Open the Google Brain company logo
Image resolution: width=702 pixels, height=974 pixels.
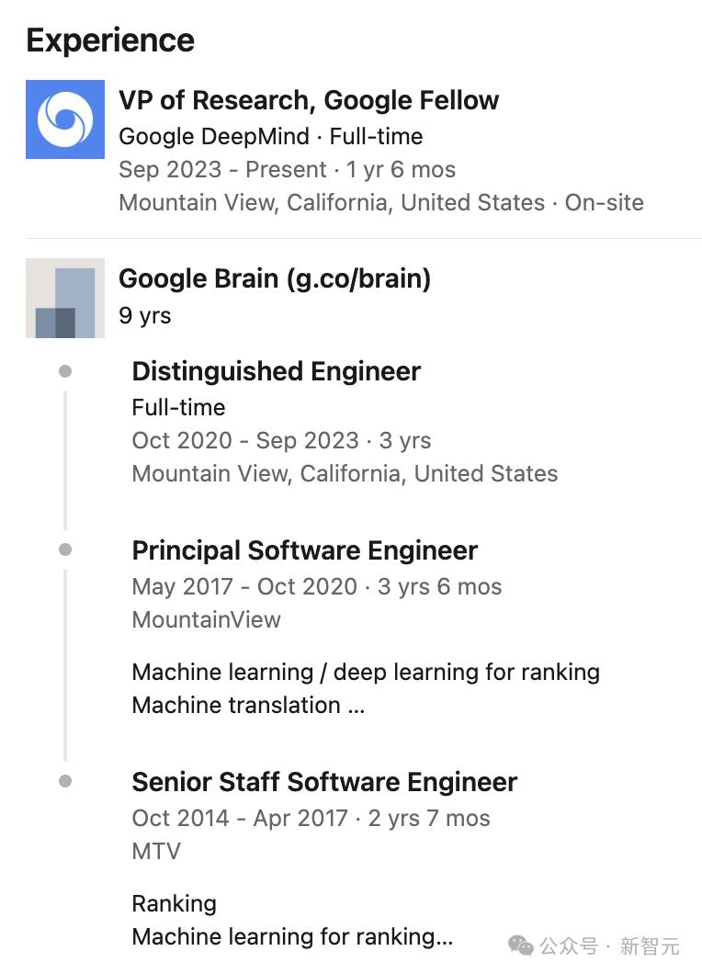tap(65, 298)
